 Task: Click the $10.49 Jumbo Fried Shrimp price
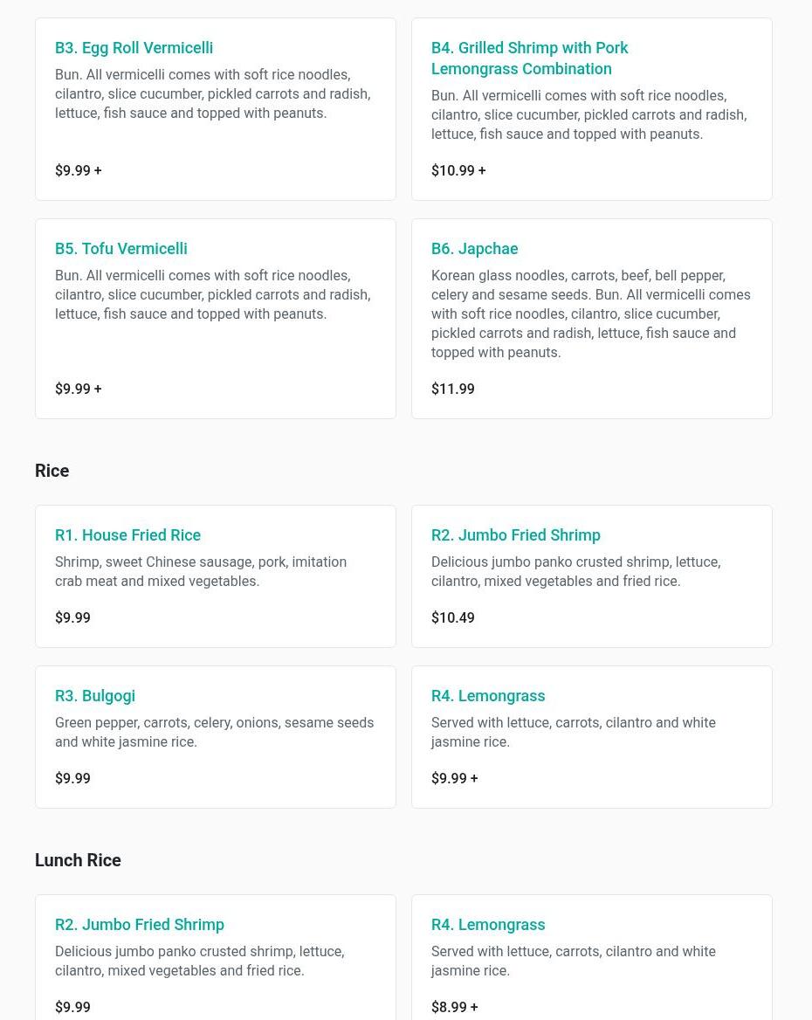(x=453, y=618)
